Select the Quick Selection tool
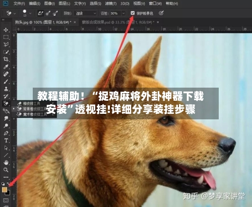This screenshot has width=252, height=207. coord(6,52)
